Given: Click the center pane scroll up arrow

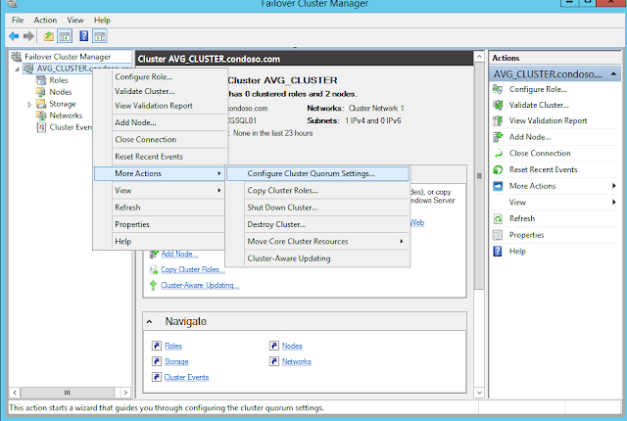Looking at the screenshot, I should (x=479, y=57).
